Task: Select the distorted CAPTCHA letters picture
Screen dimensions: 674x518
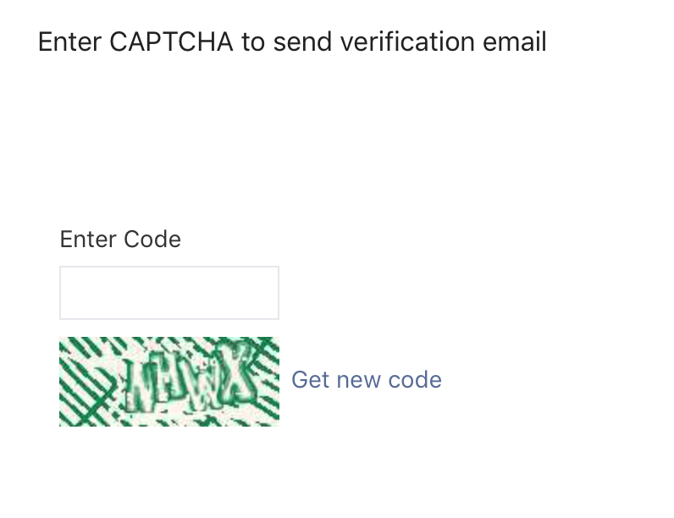Action: click(169, 381)
